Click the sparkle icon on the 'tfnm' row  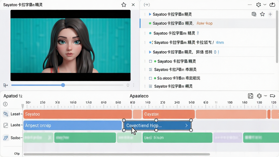pyautogui.click(x=151, y=42)
